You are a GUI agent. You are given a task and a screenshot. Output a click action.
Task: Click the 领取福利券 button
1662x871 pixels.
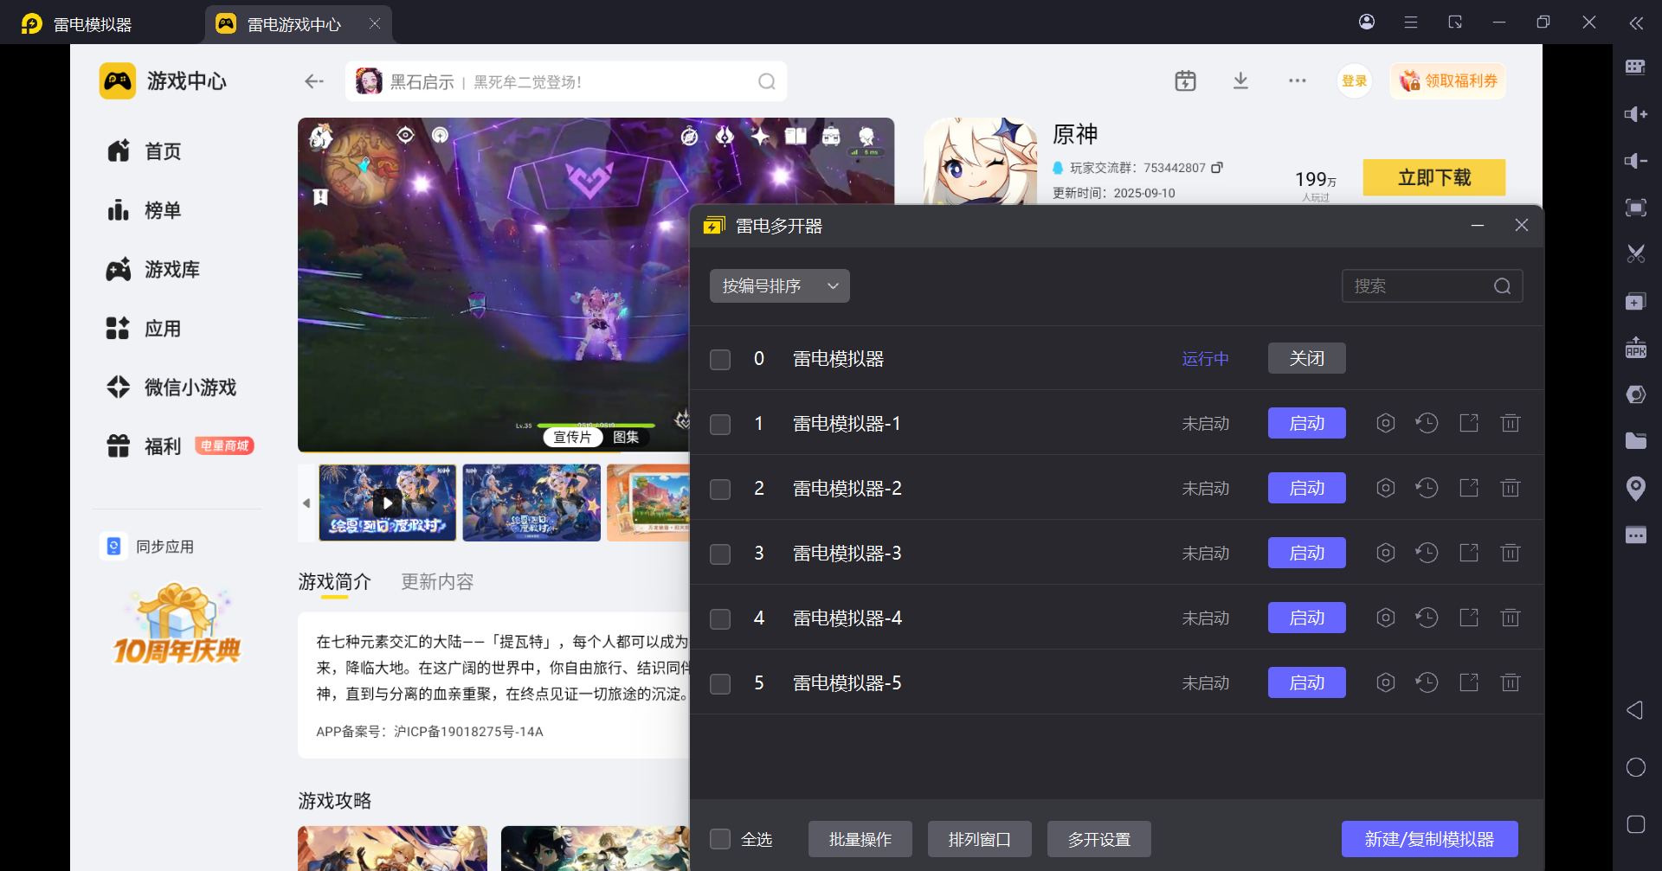click(1448, 81)
